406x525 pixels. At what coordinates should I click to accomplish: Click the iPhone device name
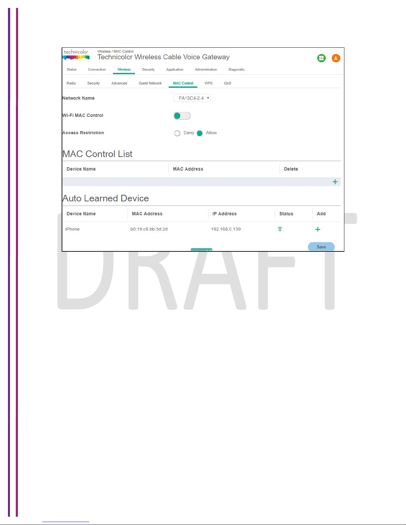[x=72, y=229]
